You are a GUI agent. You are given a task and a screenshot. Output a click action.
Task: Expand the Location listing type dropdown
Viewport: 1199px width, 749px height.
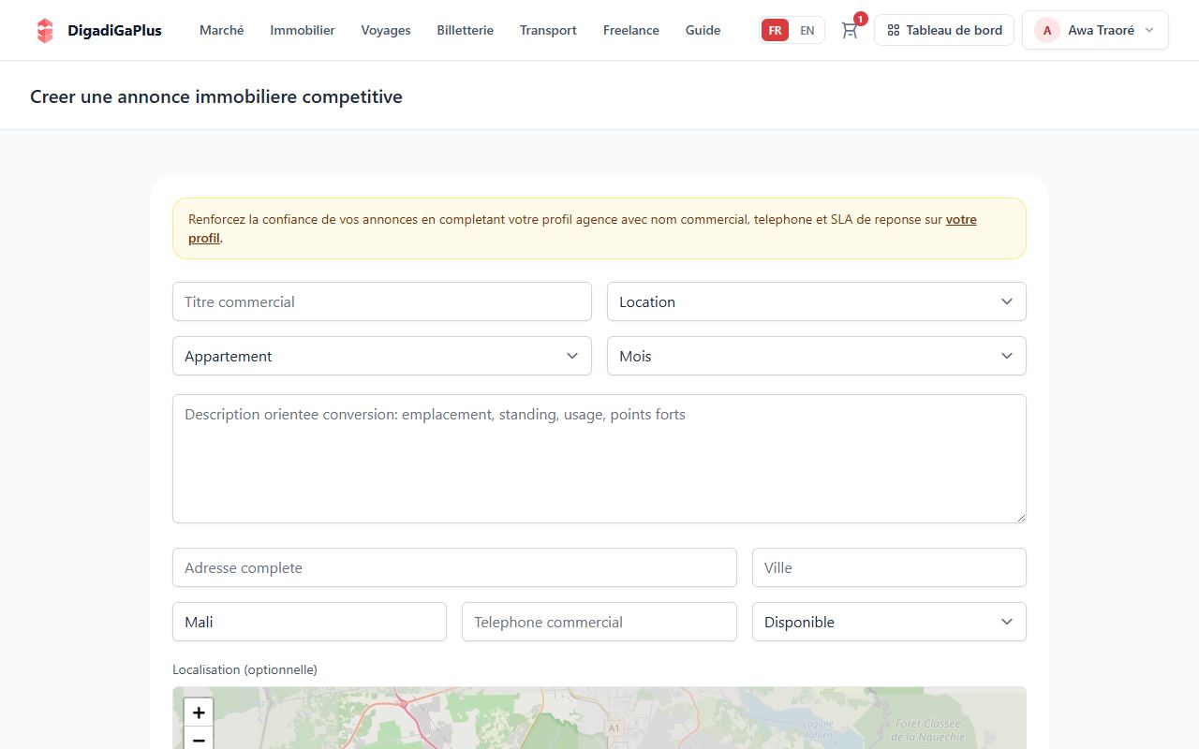point(817,301)
